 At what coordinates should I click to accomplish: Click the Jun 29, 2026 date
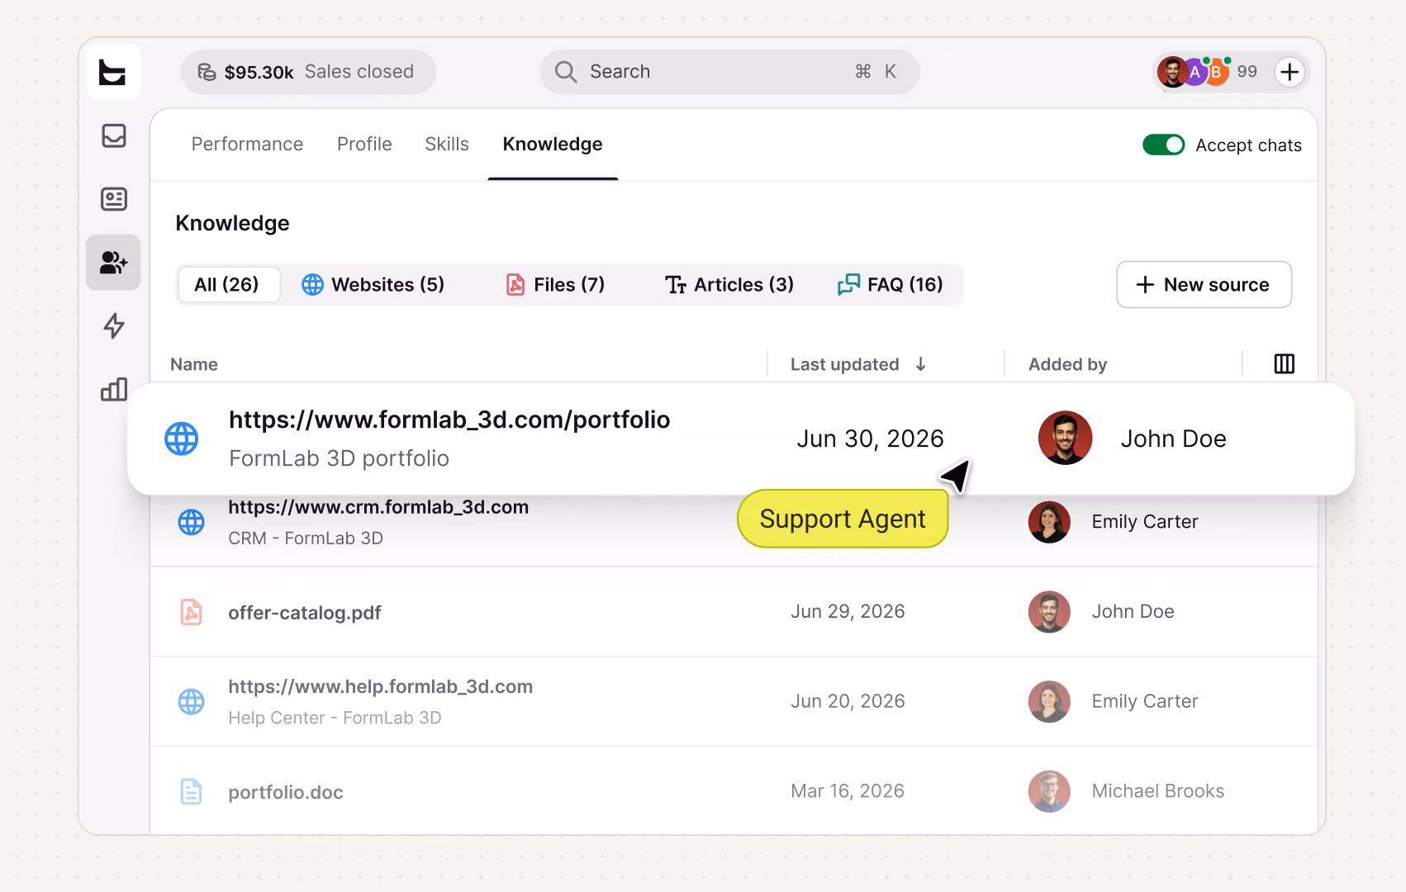[x=848, y=611]
